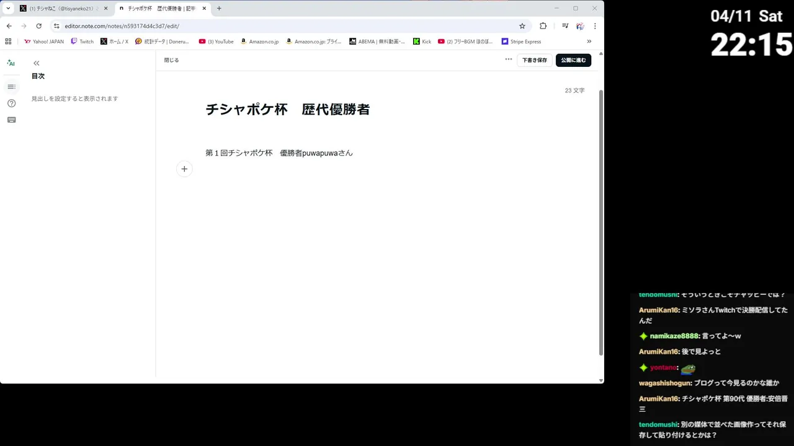
Task: Click the 見出しを設定すると表示されます hint text
Action: pyautogui.click(x=74, y=98)
